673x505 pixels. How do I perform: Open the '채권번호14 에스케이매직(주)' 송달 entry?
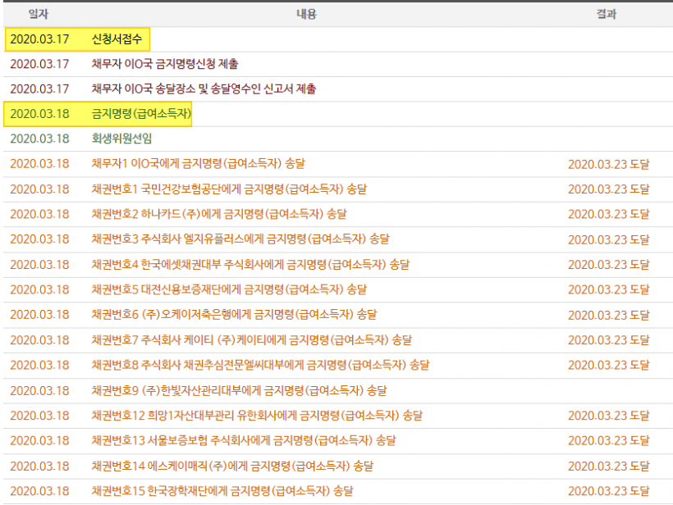[232, 466]
